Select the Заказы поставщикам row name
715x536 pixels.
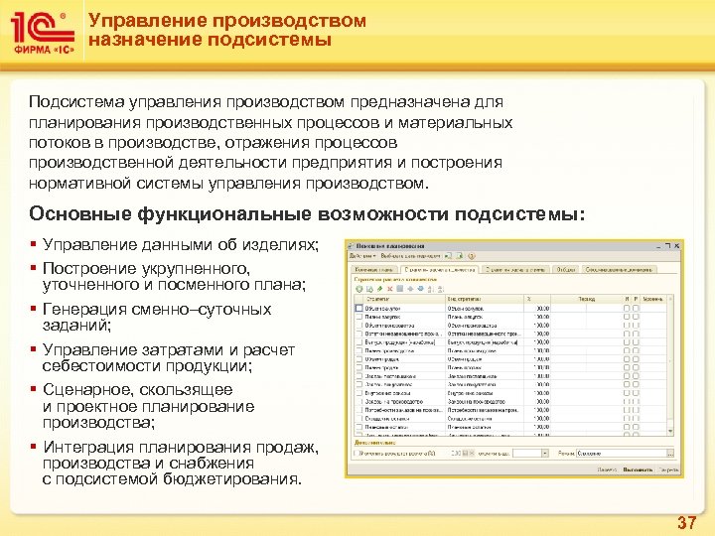[390, 376]
